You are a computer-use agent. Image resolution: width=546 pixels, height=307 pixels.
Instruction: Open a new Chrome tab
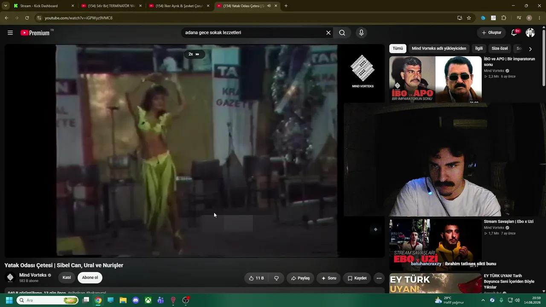(286, 6)
